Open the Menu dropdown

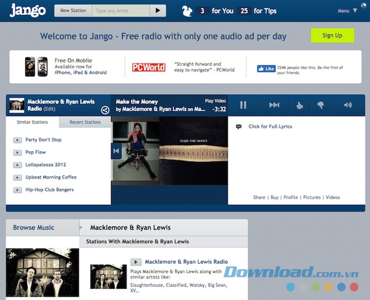pyautogui.click(x=347, y=11)
